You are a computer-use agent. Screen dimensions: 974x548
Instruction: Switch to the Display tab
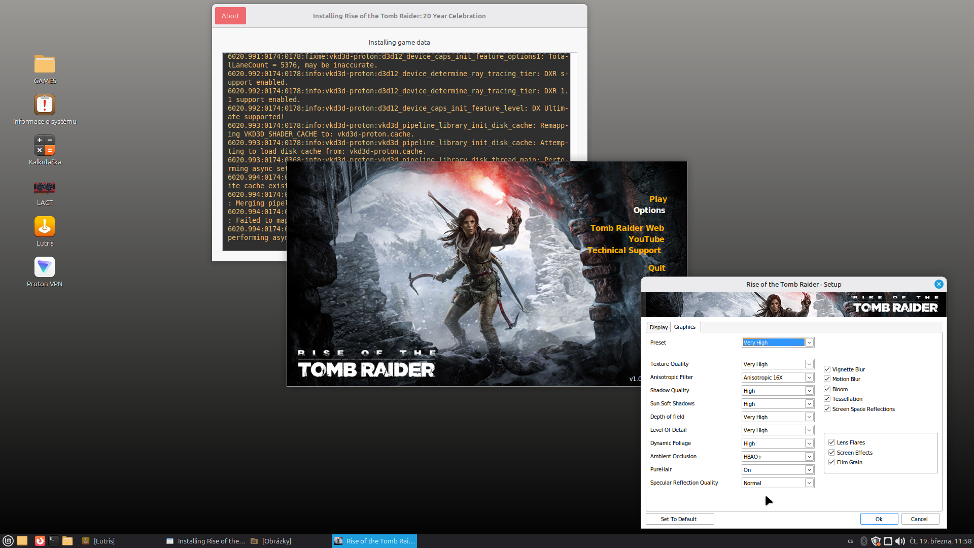click(x=658, y=327)
